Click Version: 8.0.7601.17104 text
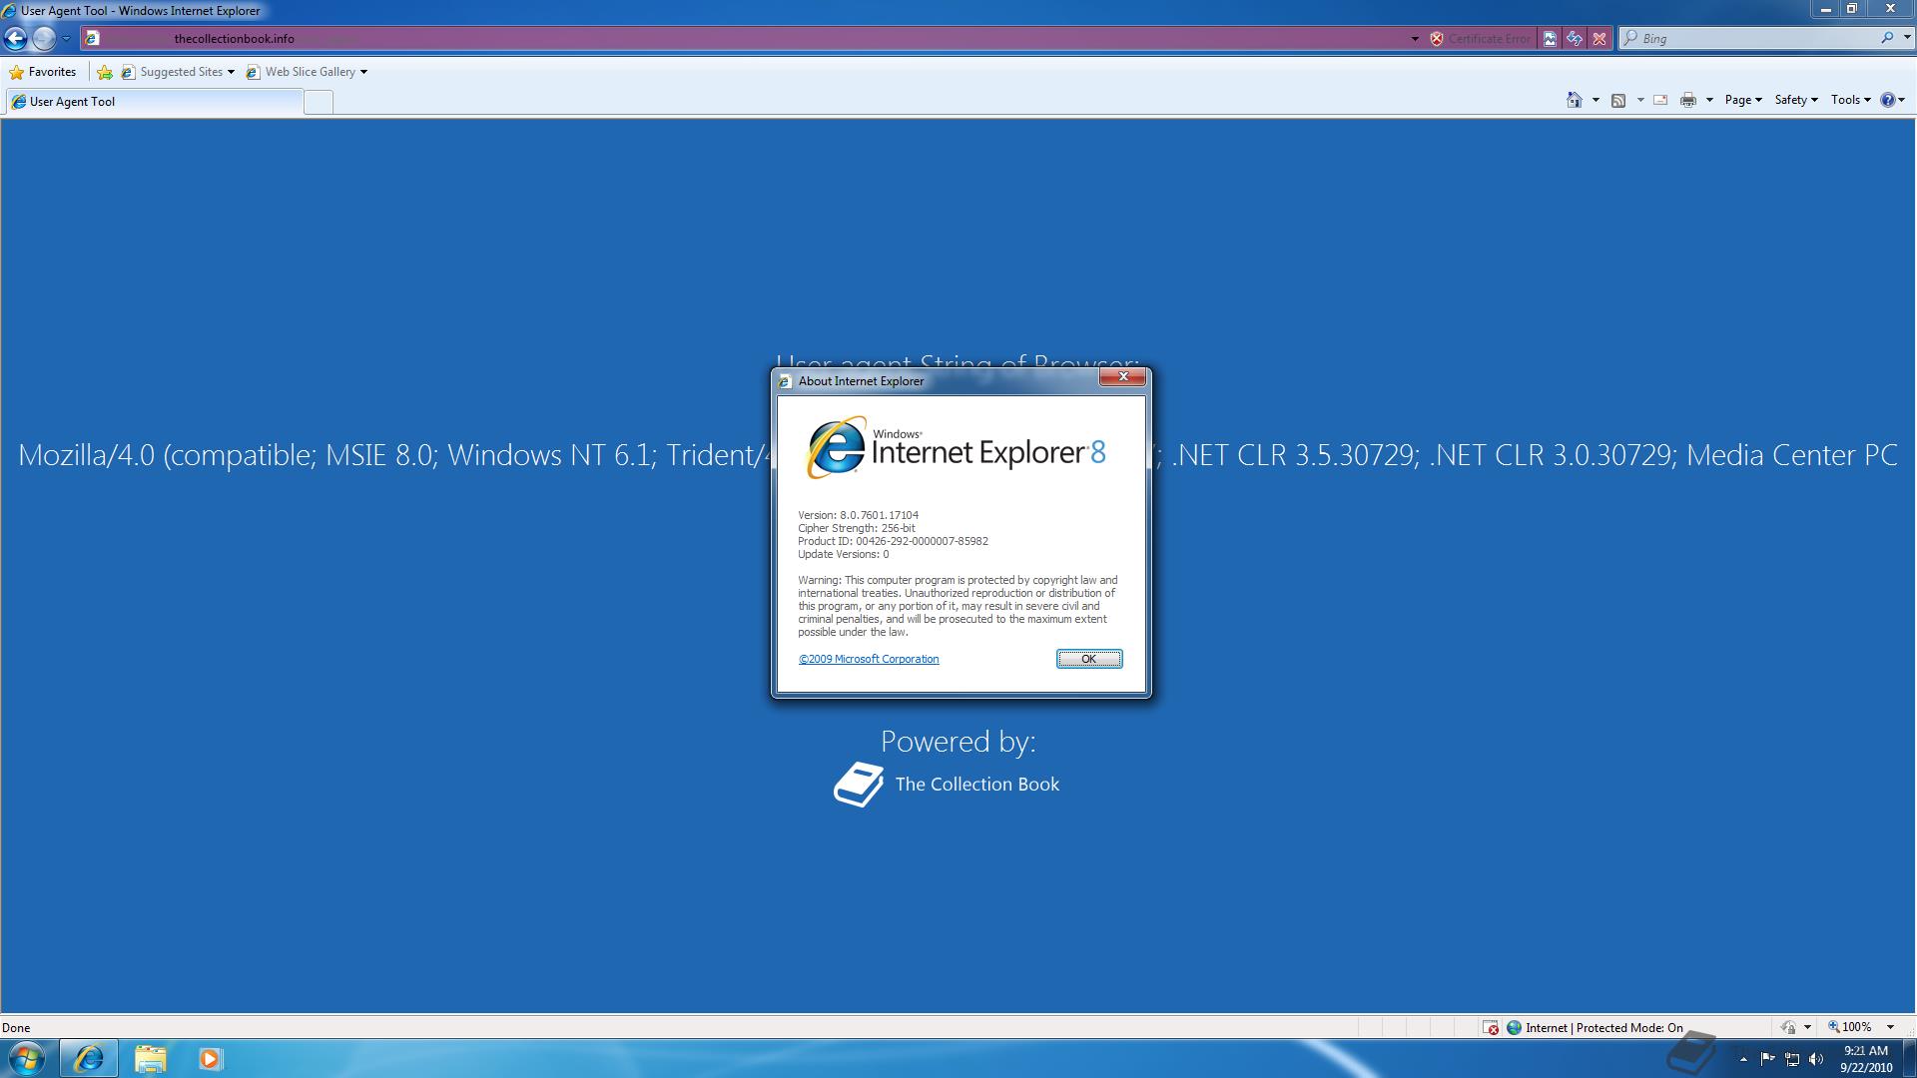 click(x=858, y=515)
